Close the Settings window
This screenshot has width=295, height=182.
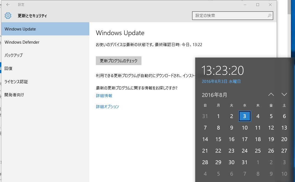pyautogui.click(x=270, y=5)
